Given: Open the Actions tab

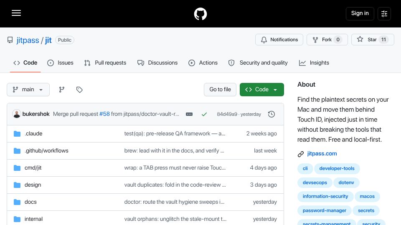Looking at the screenshot, I should point(203,63).
